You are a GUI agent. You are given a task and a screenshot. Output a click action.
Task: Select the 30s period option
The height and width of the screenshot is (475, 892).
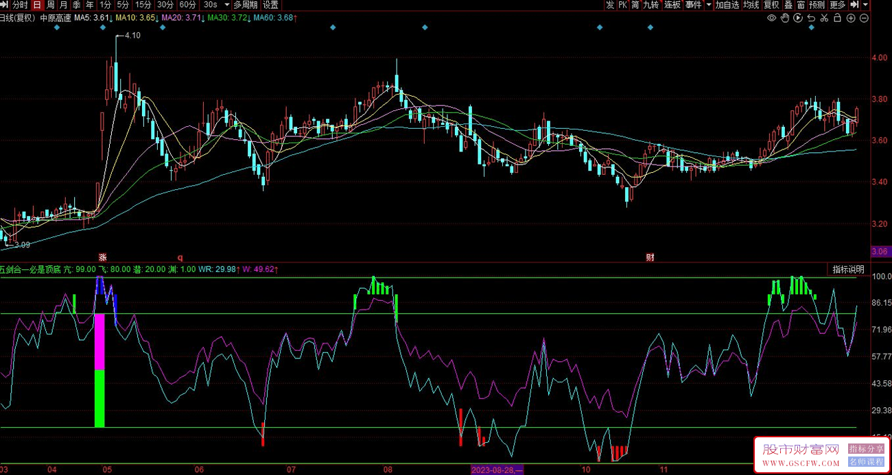211,5
